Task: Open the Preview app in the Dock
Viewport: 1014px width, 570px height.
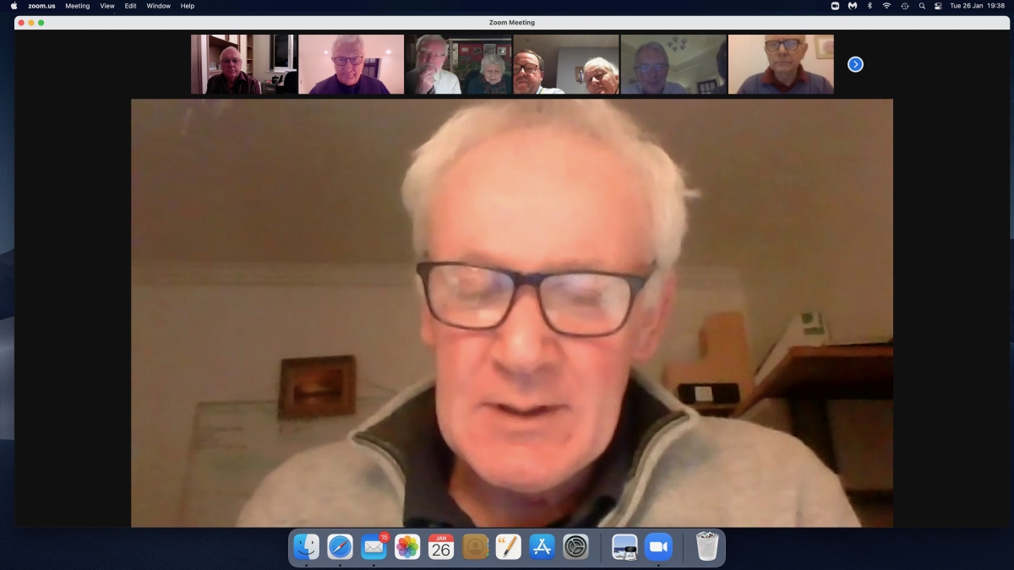Action: (624, 547)
